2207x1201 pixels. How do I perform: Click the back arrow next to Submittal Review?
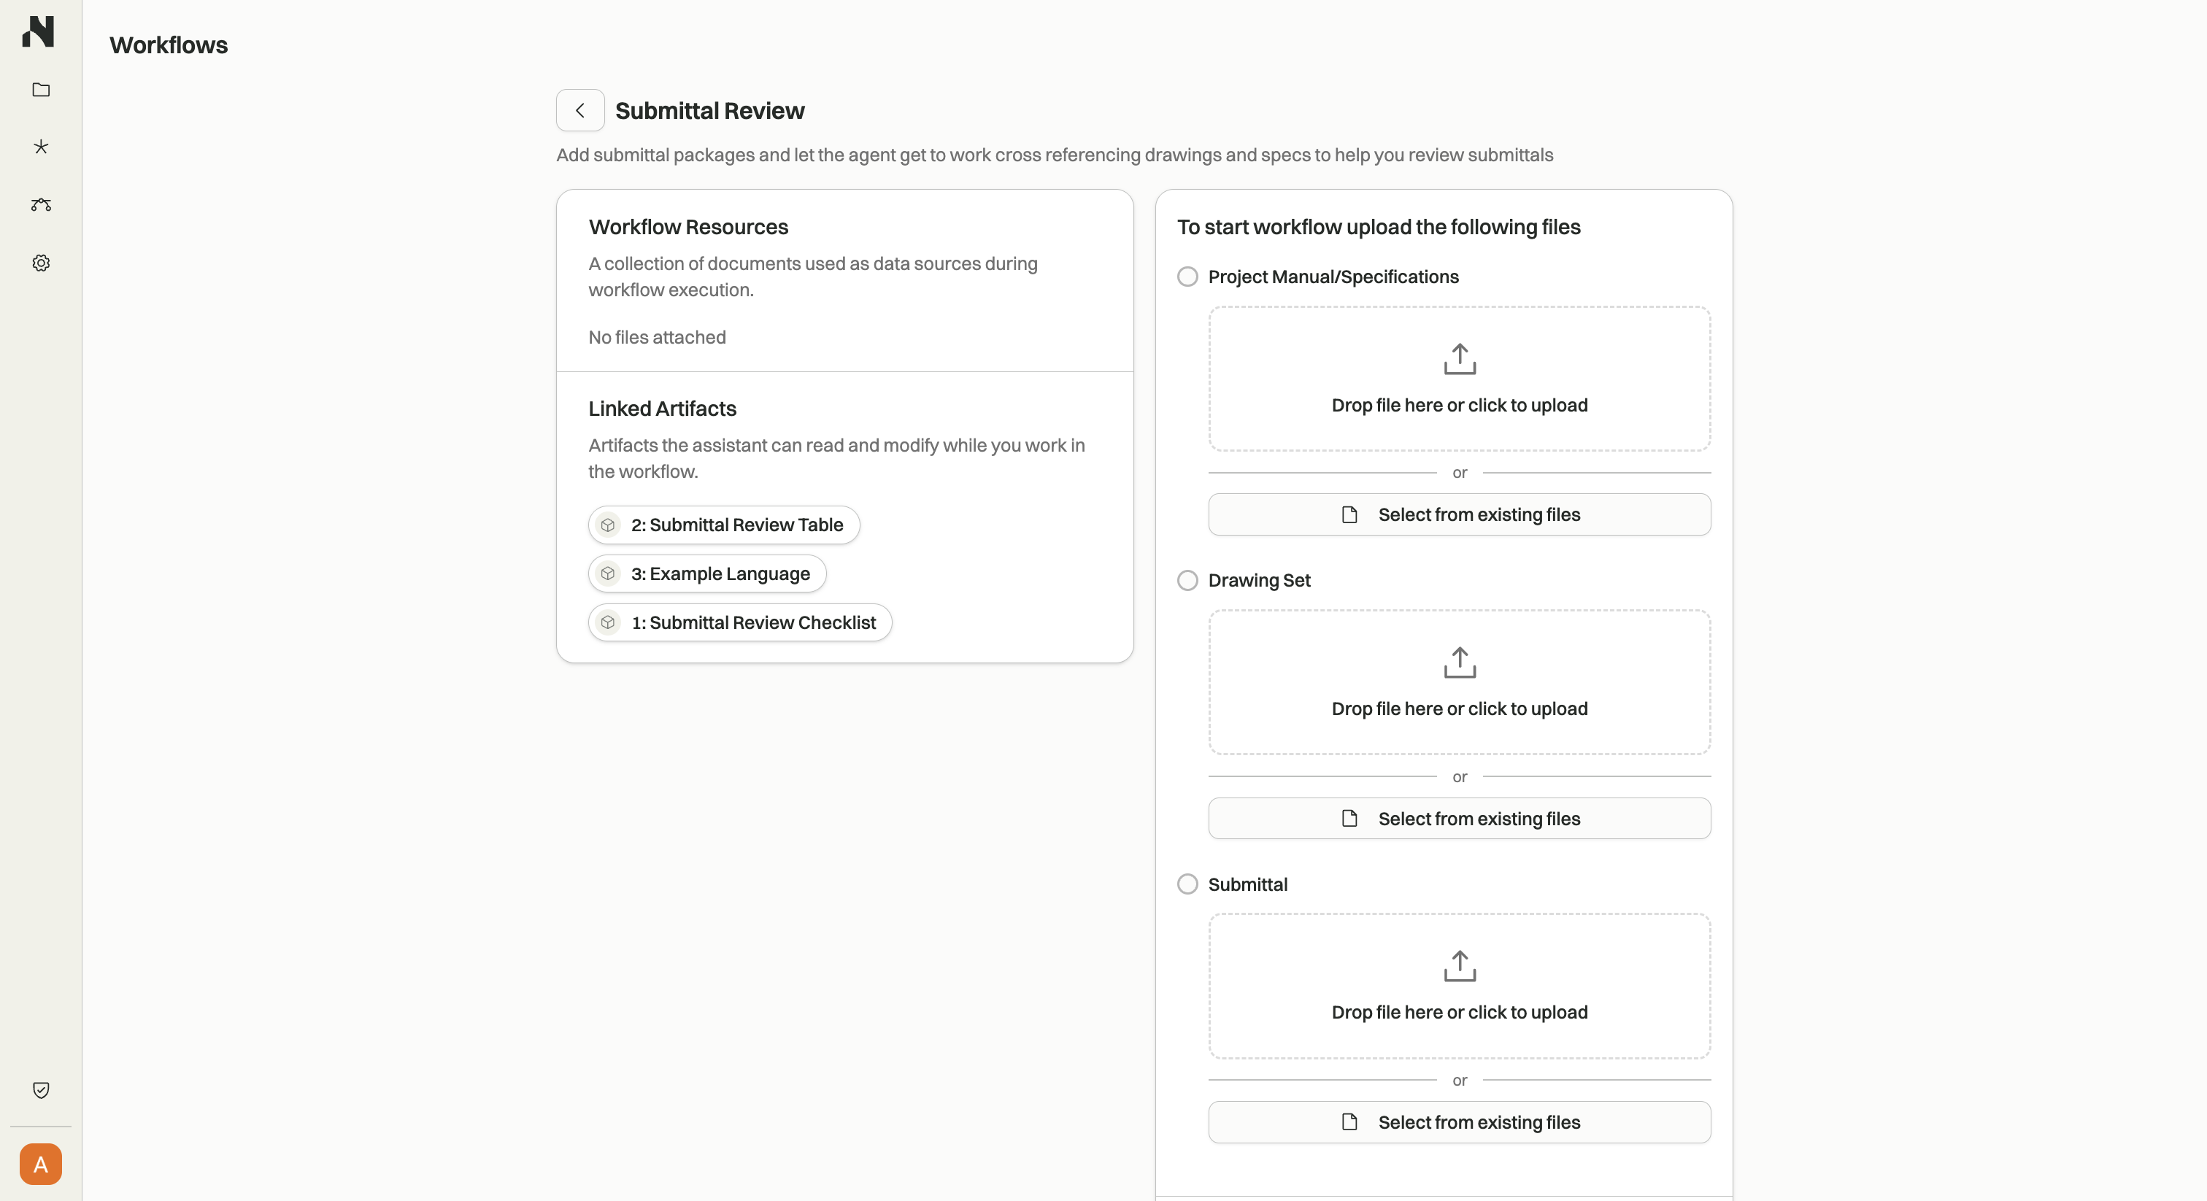(x=579, y=109)
